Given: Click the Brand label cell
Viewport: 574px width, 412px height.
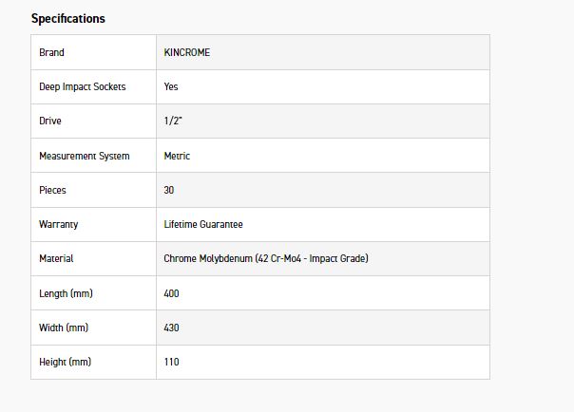Looking at the screenshot, I should (51, 52).
